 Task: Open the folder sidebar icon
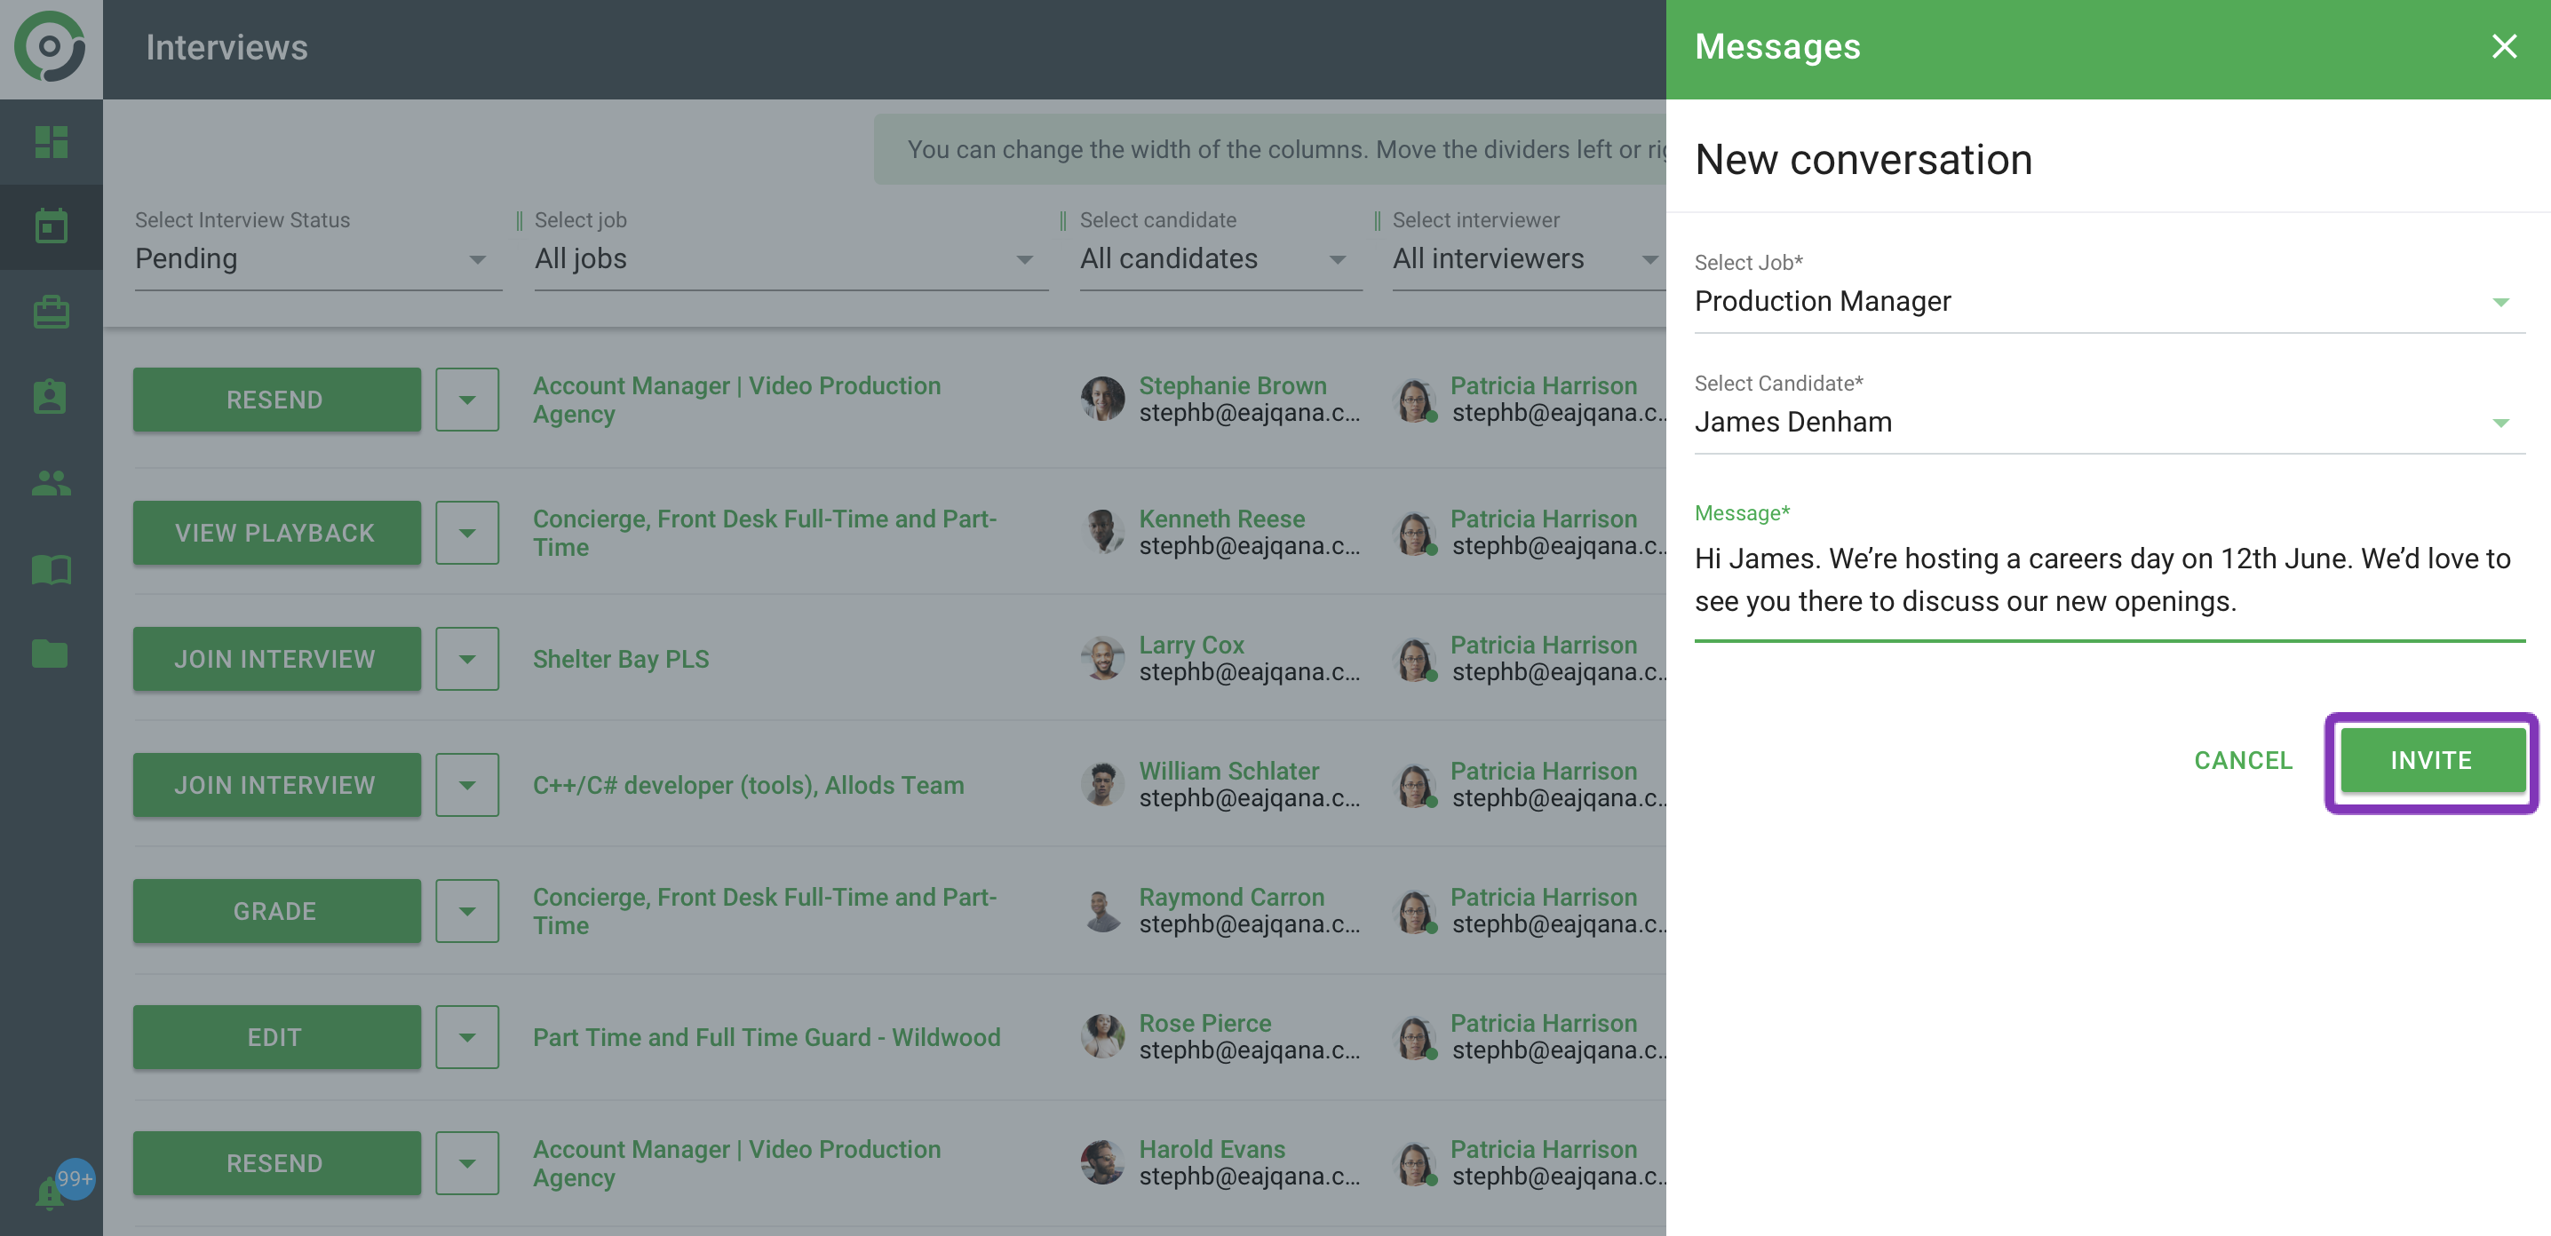pyautogui.click(x=51, y=654)
